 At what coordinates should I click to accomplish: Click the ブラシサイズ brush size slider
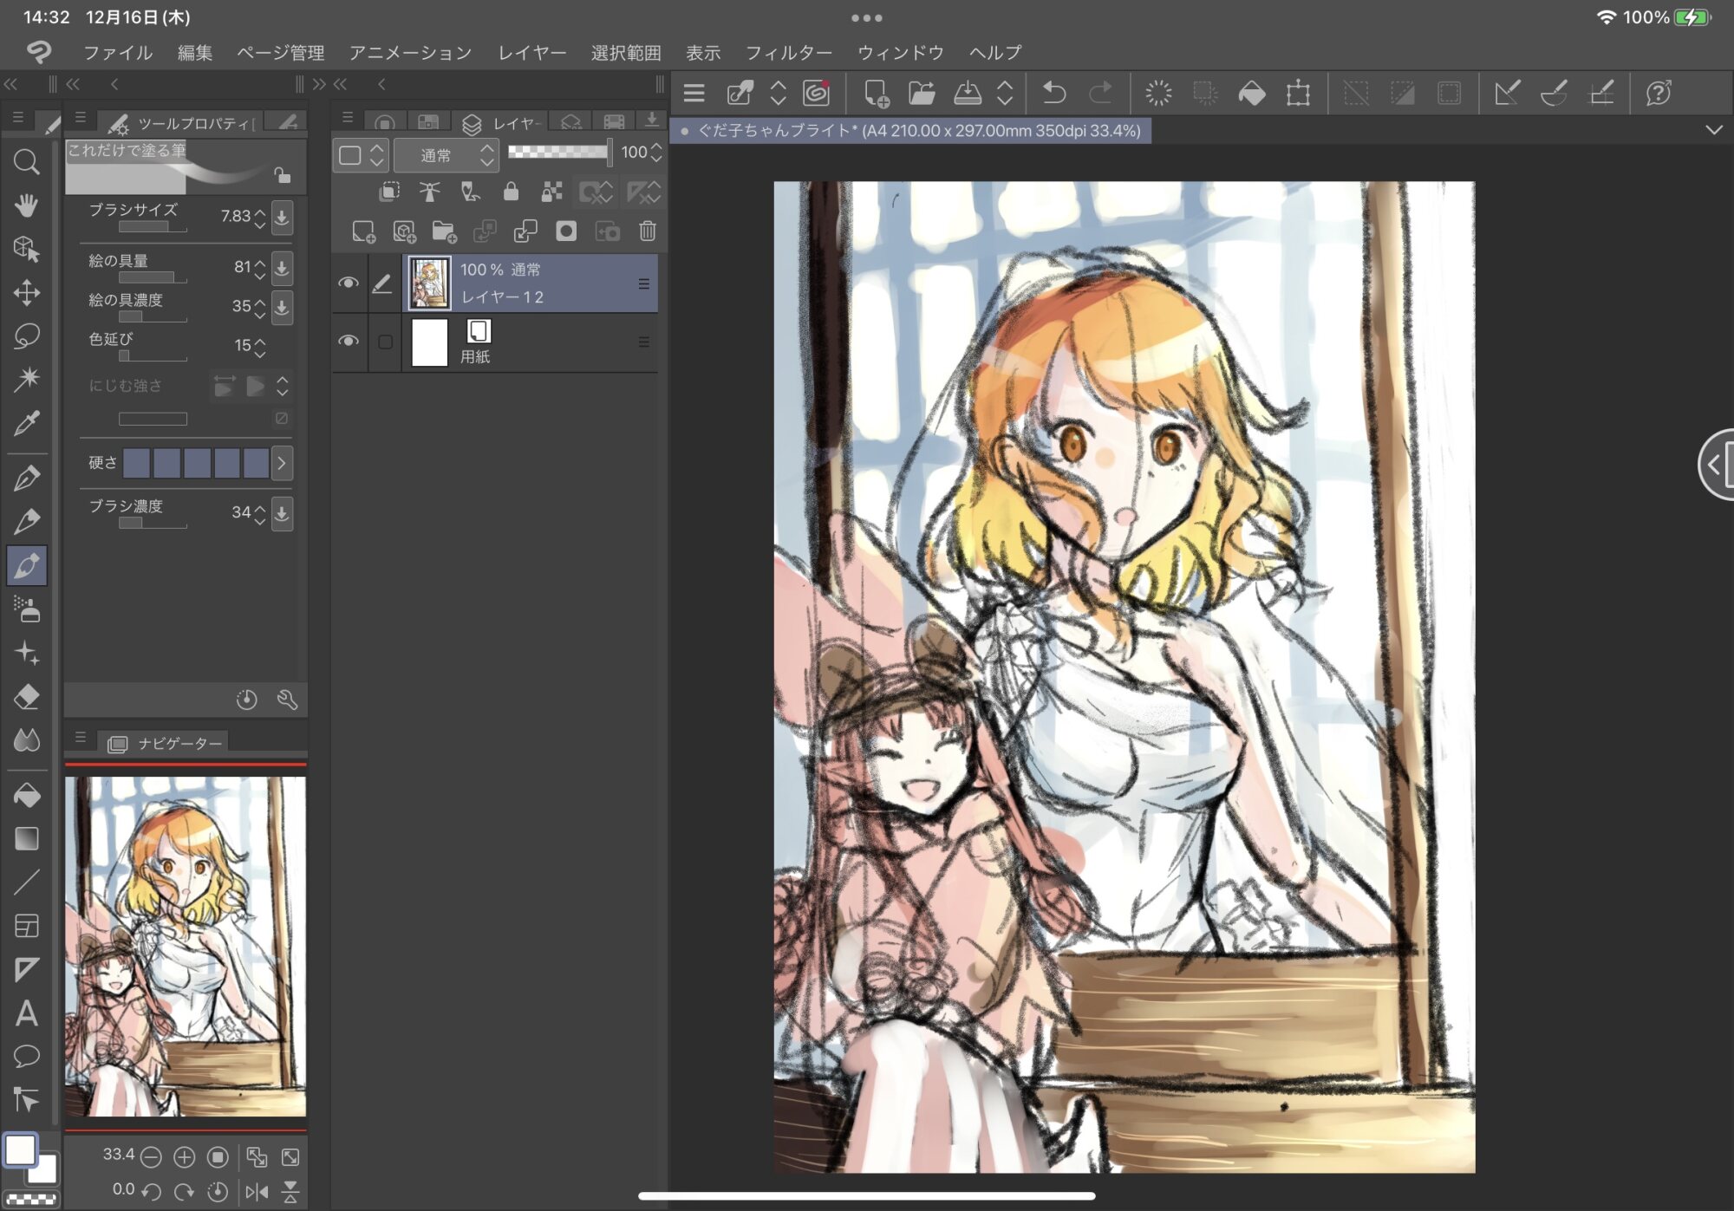tap(153, 227)
